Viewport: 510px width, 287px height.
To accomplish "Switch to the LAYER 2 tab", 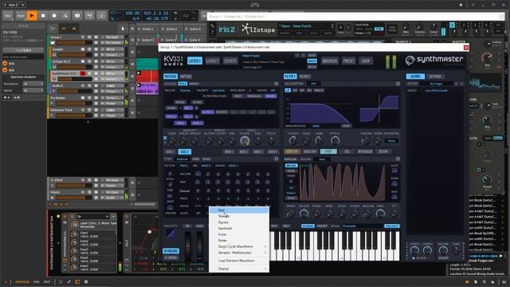I will tap(213, 61).
